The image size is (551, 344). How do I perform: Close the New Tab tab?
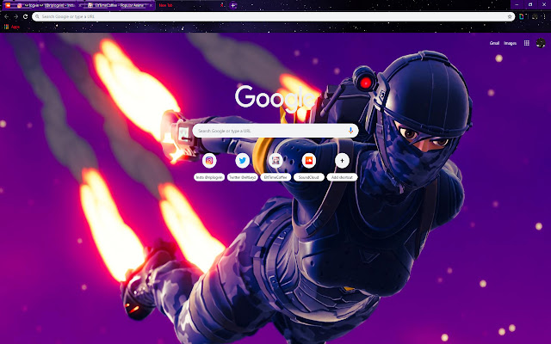[x=222, y=5]
